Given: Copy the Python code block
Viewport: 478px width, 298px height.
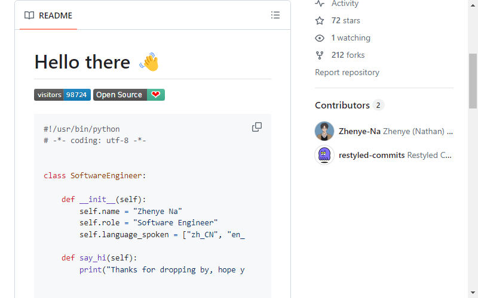Looking at the screenshot, I should (x=257, y=127).
